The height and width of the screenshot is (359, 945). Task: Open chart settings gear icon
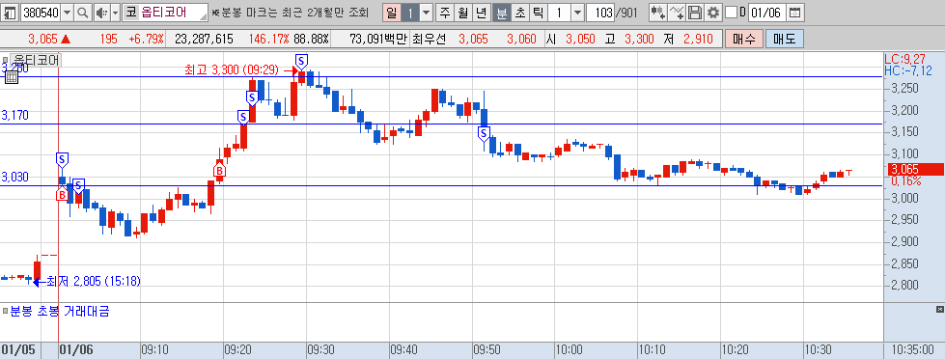[713, 12]
